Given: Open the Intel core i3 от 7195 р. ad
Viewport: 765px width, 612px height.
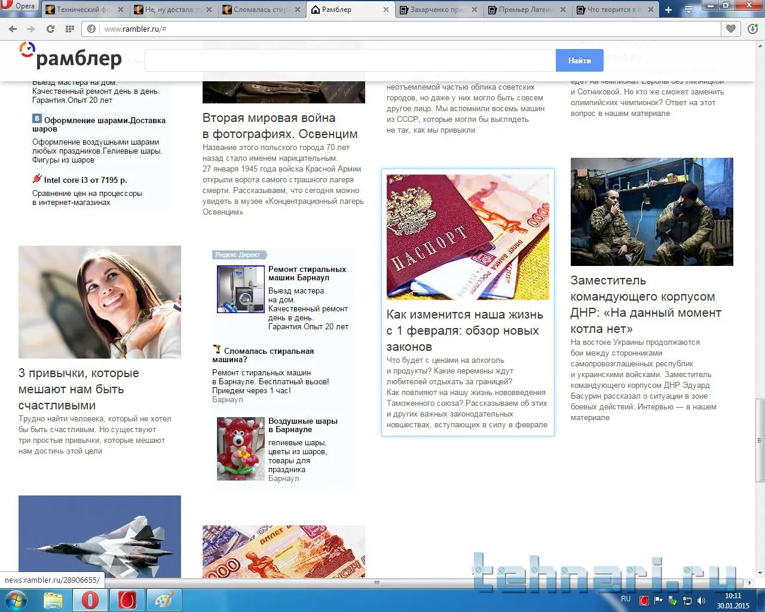Looking at the screenshot, I should point(85,180).
